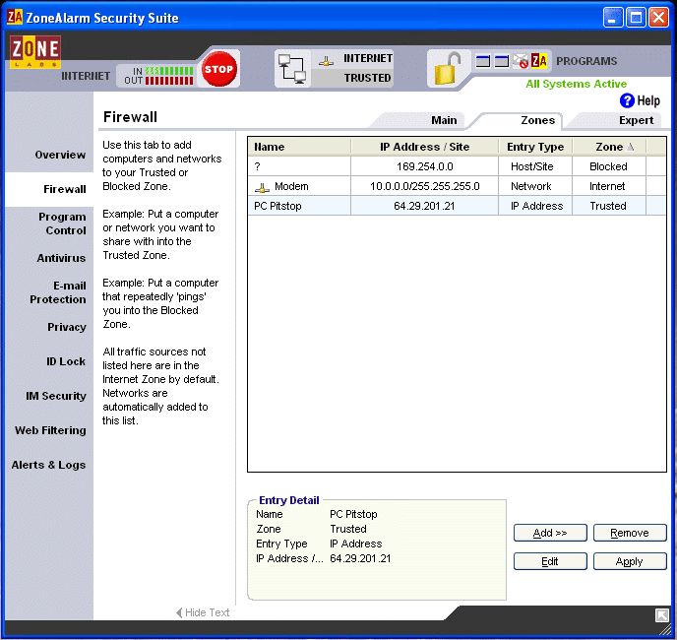Click the ZA program icon beside PROGRAMS
This screenshot has height=640, width=677.
(538, 61)
